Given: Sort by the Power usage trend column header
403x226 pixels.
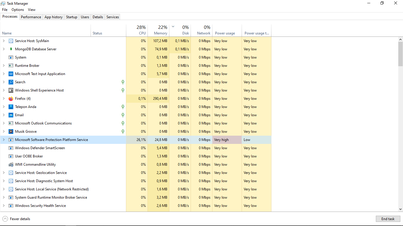Looking at the screenshot, I should pos(256,30).
